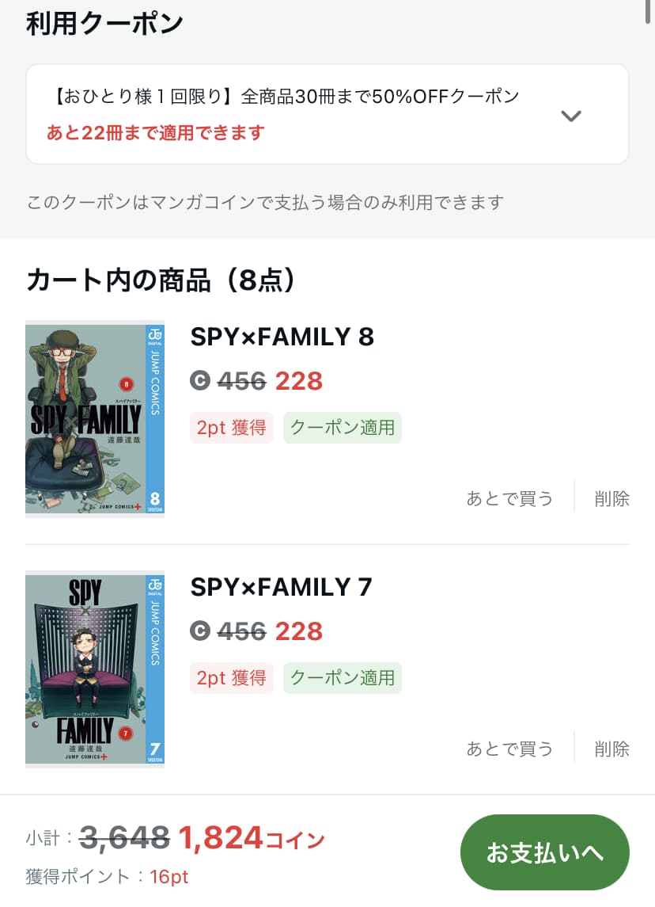Select the SPY×FAMILY 8 title
This screenshot has height=907, width=655.
(282, 337)
